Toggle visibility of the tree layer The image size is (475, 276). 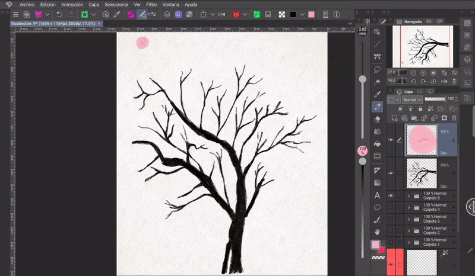click(391, 173)
